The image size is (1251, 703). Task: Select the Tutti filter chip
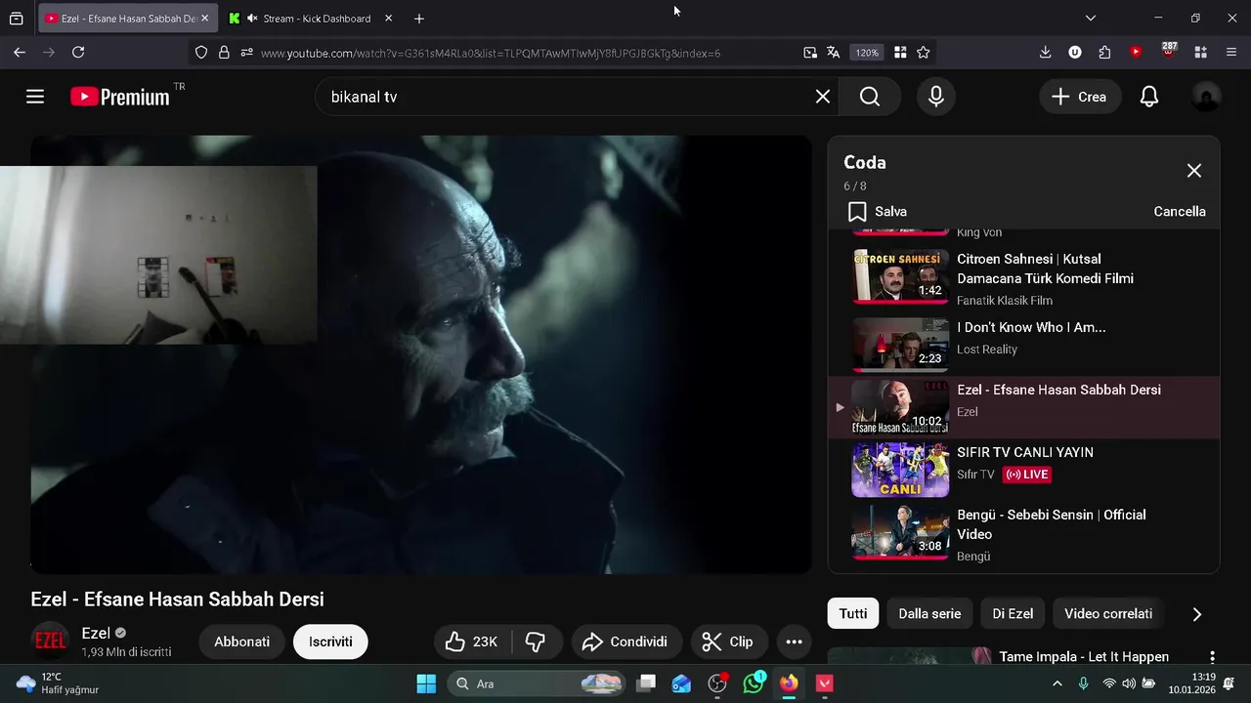pyautogui.click(x=853, y=614)
